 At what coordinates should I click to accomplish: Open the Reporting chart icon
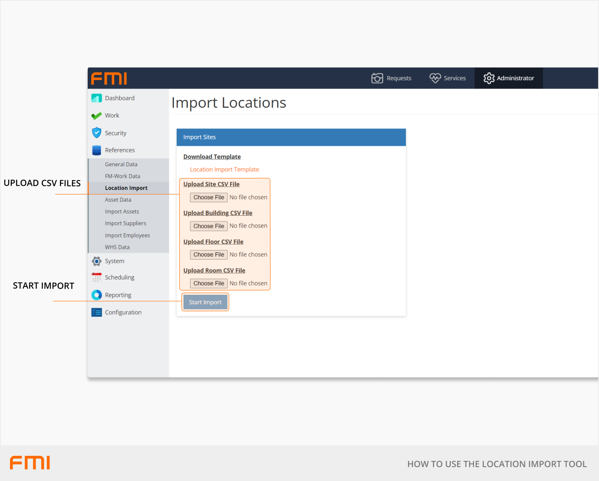point(96,295)
